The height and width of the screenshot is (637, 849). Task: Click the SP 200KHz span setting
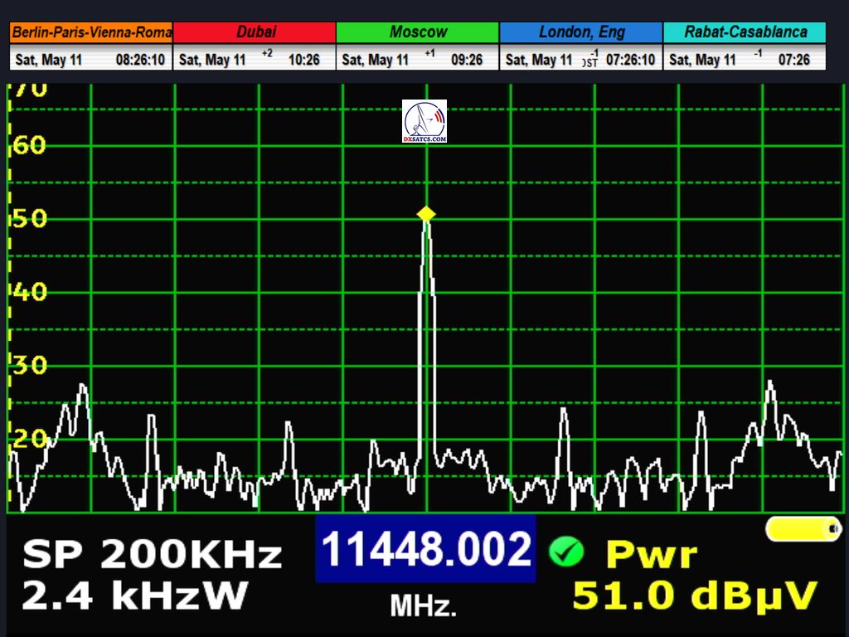click(x=152, y=555)
